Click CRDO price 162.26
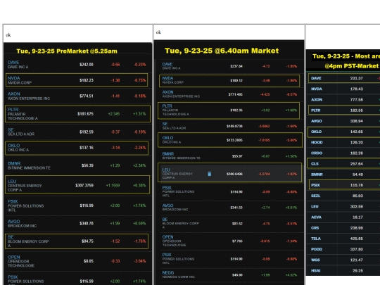 pos(357,153)
